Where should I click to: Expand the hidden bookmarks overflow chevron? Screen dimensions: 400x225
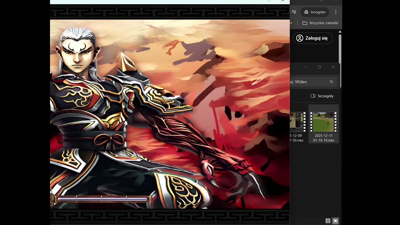pyautogui.click(x=291, y=23)
